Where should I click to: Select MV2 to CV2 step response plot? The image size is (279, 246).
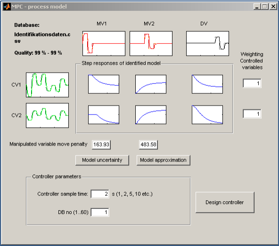pyautogui.click(x=151, y=115)
